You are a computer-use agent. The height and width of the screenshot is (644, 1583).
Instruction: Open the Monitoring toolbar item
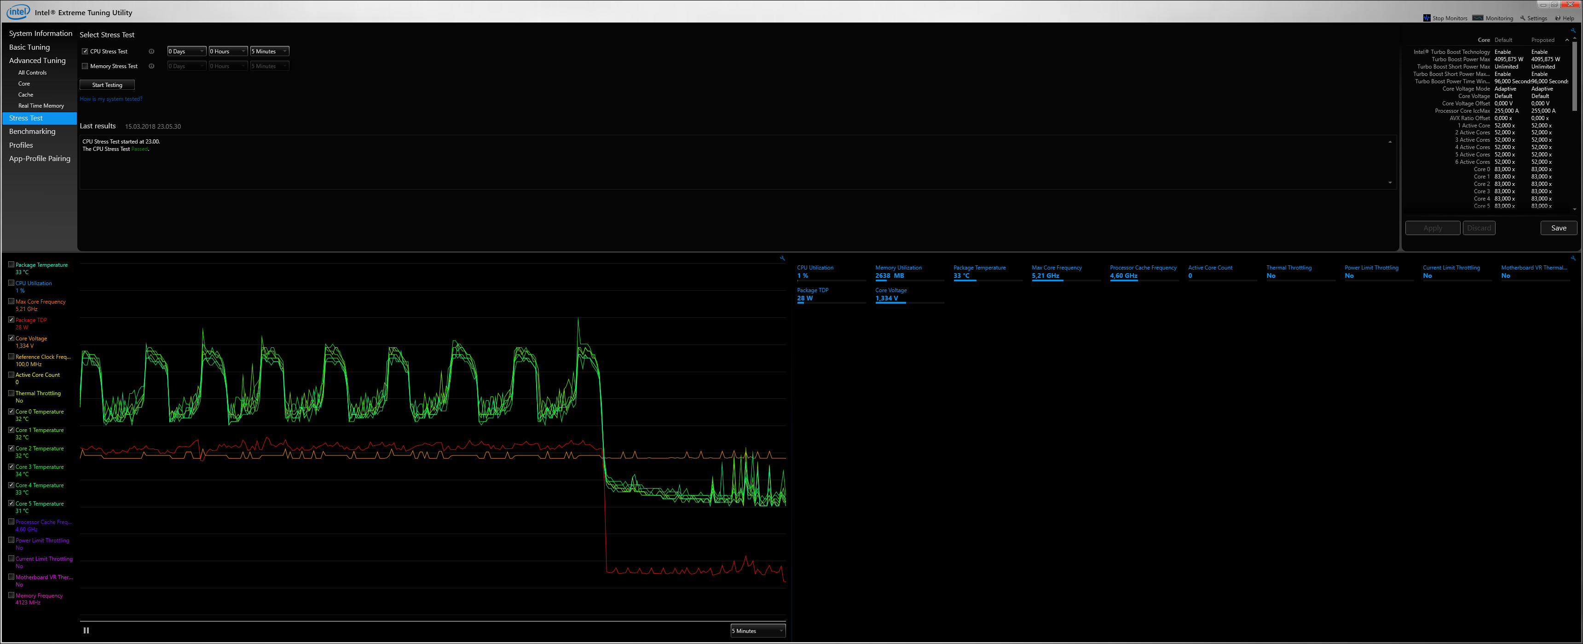point(1493,18)
